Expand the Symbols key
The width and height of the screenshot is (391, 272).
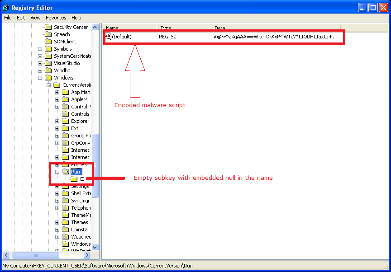pos(40,49)
